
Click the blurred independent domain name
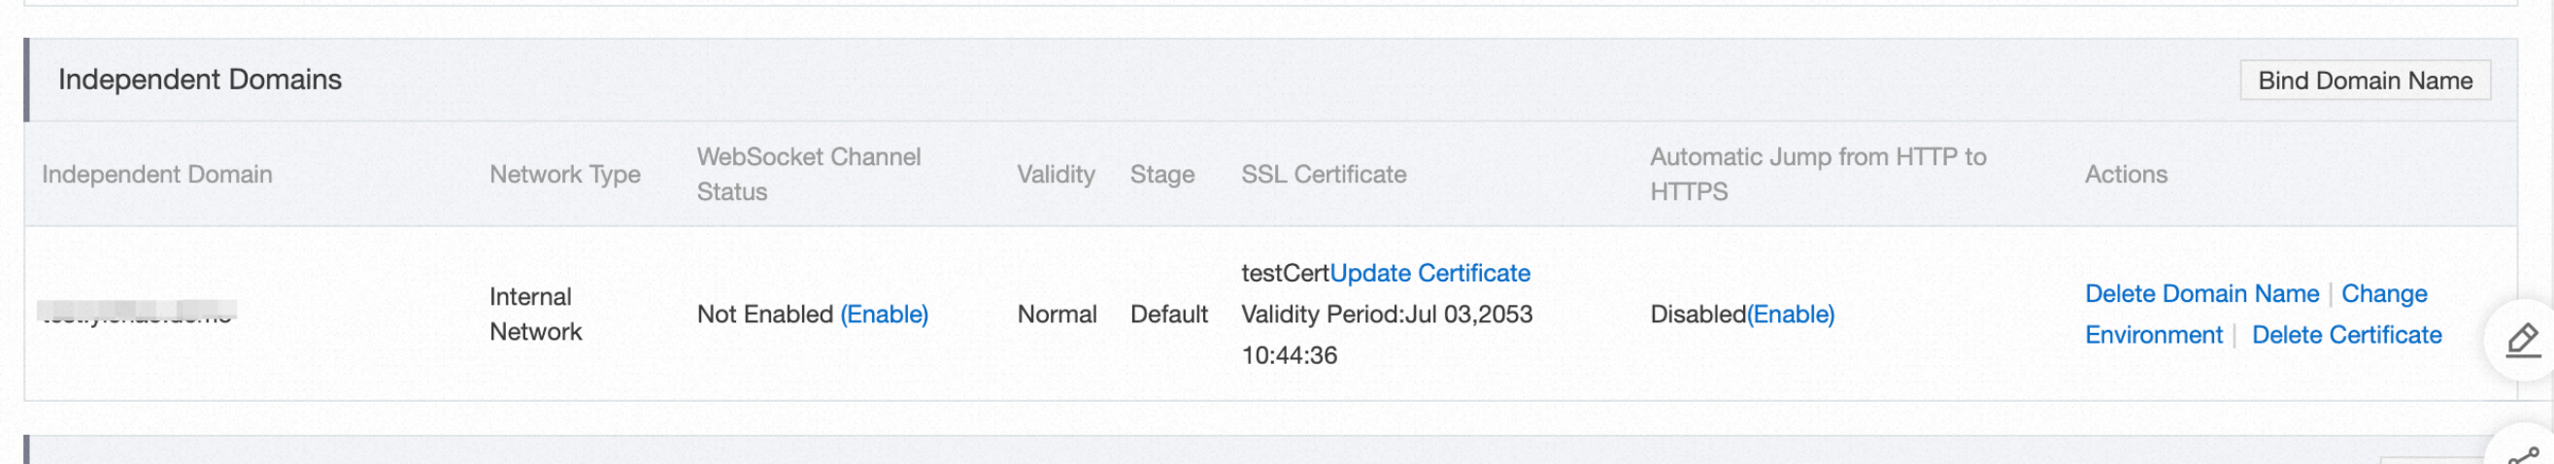point(137,314)
